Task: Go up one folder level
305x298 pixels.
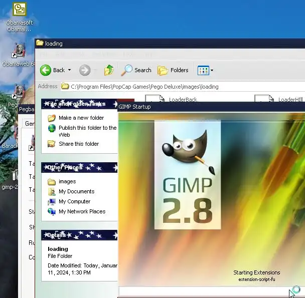Action: [109, 70]
